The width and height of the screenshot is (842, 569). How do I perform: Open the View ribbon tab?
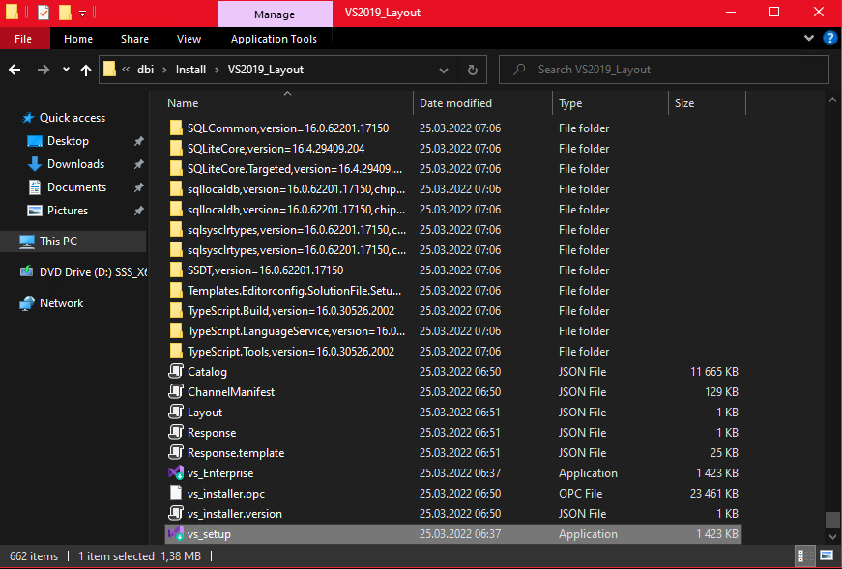click(x=189, y=39)
